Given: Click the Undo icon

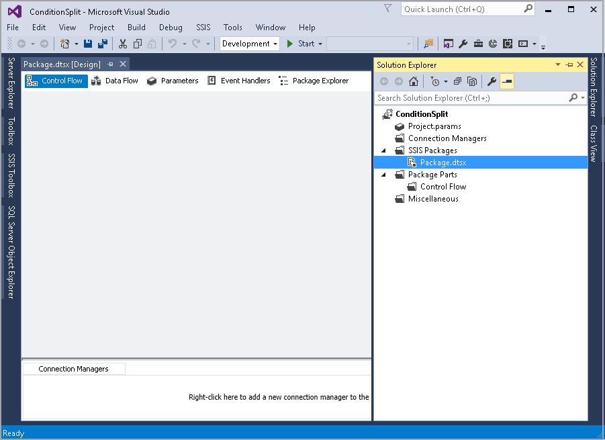Looking at the screenshot, I should [x=173, y=43].
